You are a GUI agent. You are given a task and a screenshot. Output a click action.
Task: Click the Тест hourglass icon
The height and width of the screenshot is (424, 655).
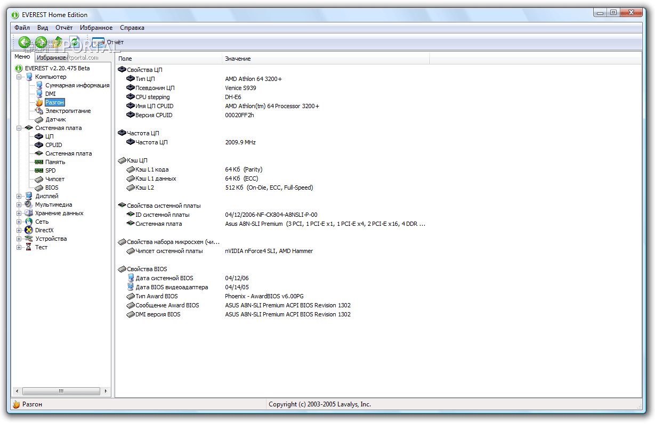tap(29, 247)
